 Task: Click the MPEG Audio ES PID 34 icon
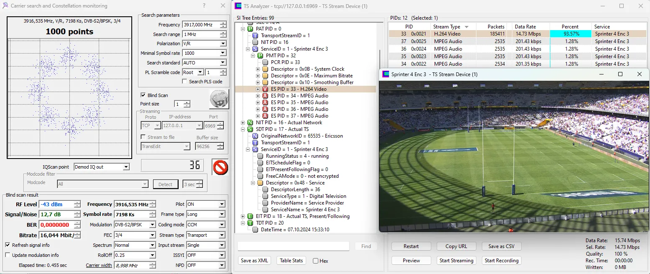[265, 96]
